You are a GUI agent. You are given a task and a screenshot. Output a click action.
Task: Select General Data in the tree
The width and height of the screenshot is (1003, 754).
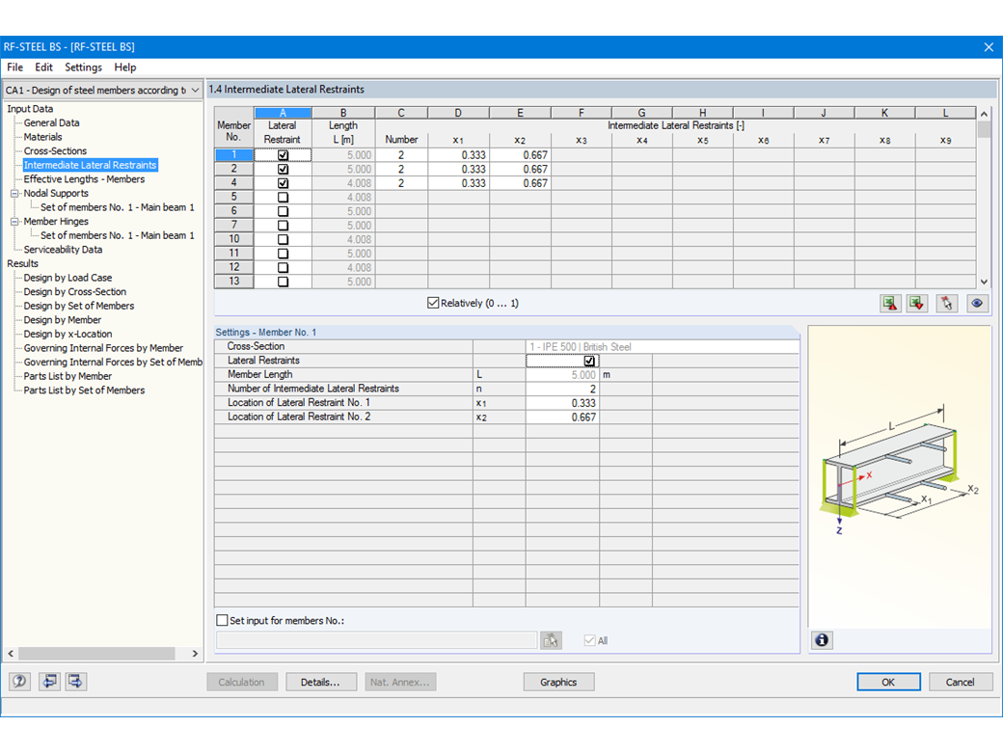[51, 122]
